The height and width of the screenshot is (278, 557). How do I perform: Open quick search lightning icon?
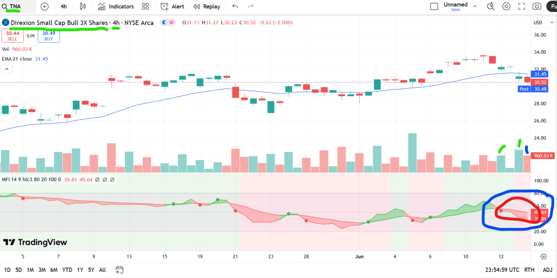pyautogui.click(x=492, y=7)
